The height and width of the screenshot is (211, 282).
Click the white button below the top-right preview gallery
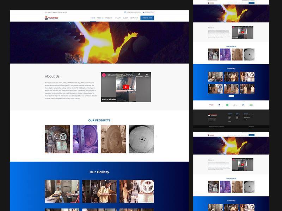point(231,96)
